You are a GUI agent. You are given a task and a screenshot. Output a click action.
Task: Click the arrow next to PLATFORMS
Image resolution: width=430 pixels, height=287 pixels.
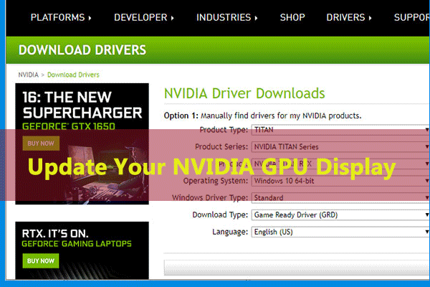pyautogui.click(x=90, y=18)
